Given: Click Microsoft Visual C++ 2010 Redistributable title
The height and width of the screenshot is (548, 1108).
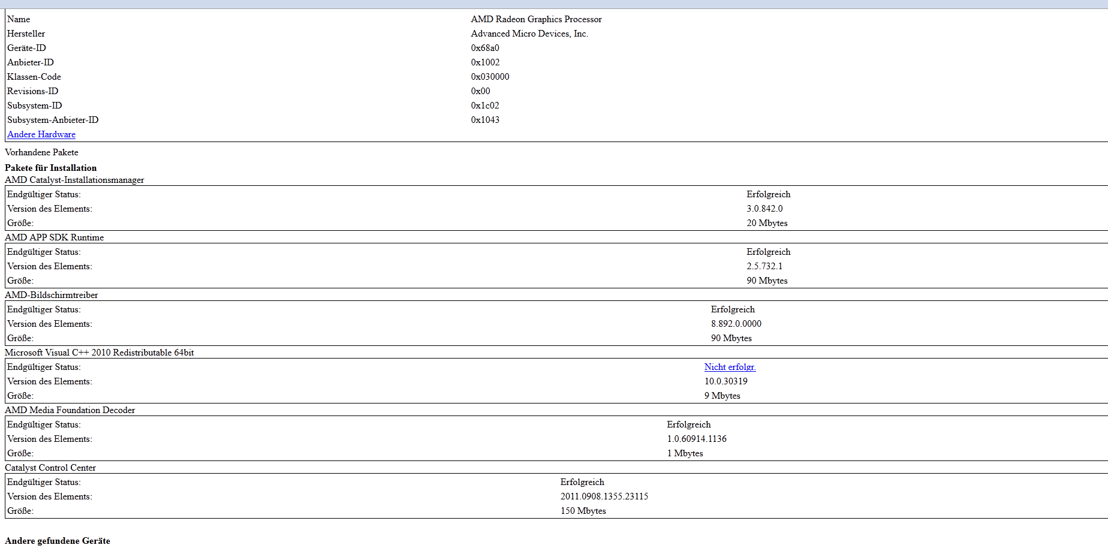Looking at the screenshot, I should (x=99, y=353).
